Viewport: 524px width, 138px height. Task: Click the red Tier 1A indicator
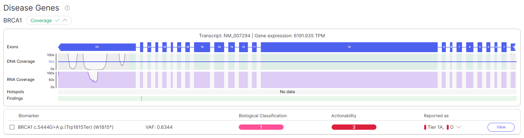tap(425, 127)
